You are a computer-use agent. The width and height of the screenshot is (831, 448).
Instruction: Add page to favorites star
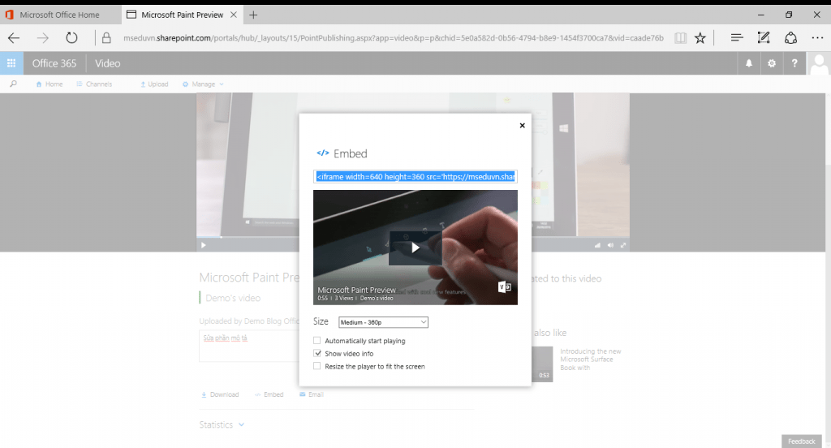(700, 37)
